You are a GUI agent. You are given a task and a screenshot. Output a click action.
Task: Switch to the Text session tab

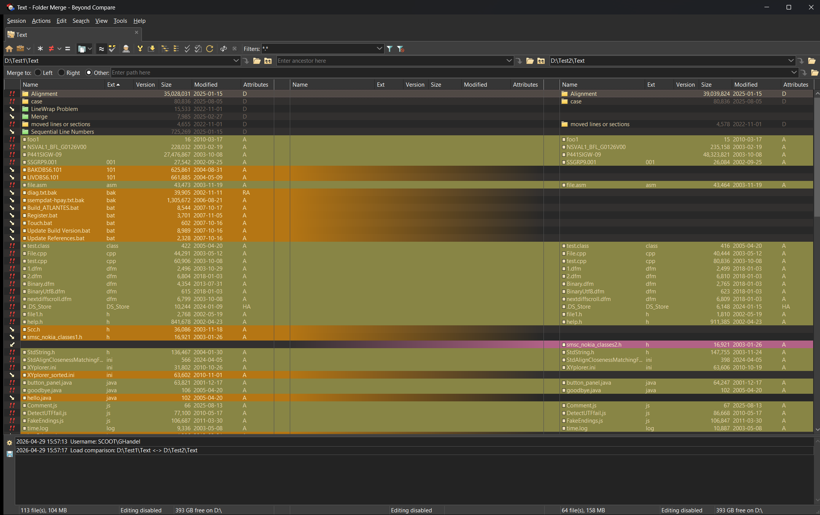coord(73,35)
